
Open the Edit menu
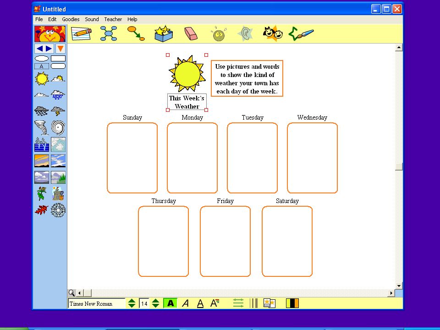coord(52,19)
